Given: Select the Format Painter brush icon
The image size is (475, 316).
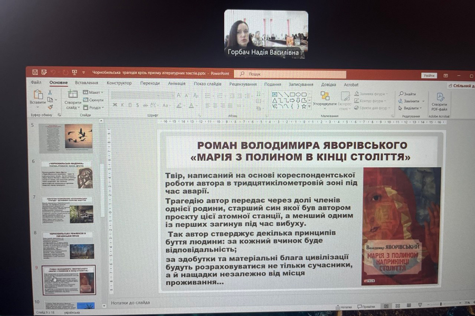Looking at the screenshot, I should 50,107.
